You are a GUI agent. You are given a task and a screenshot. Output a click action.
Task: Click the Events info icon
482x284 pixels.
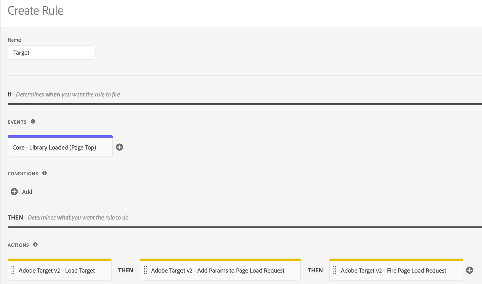click(33, 122)
